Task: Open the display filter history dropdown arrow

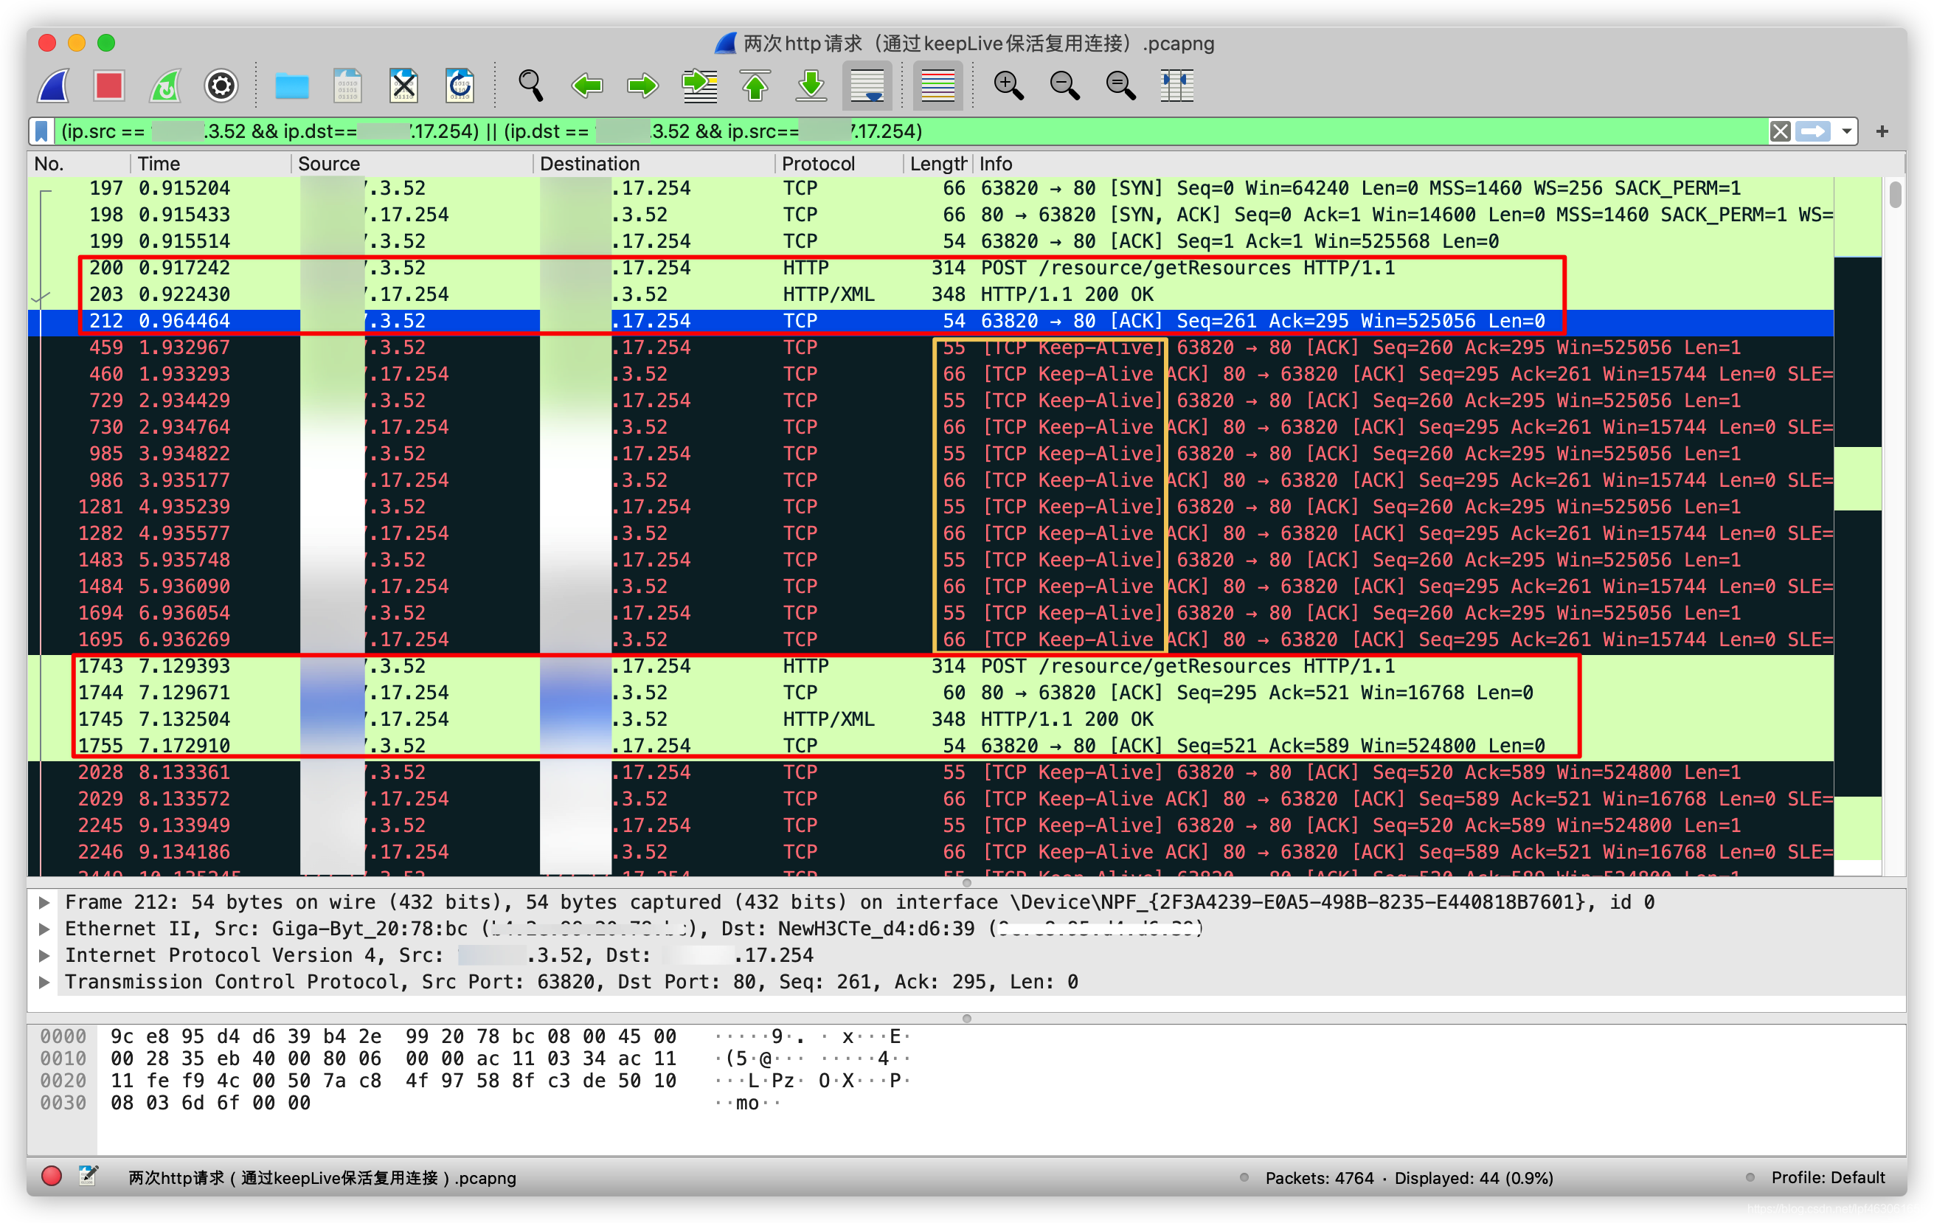Action: point(1846,131)
